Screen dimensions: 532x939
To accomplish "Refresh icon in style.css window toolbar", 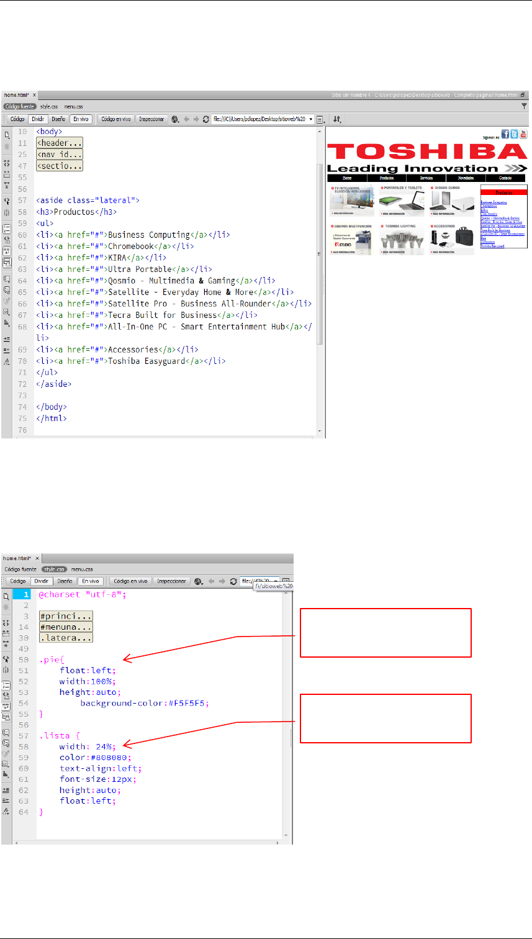I will pyautogui.click(x=233, y=581).
